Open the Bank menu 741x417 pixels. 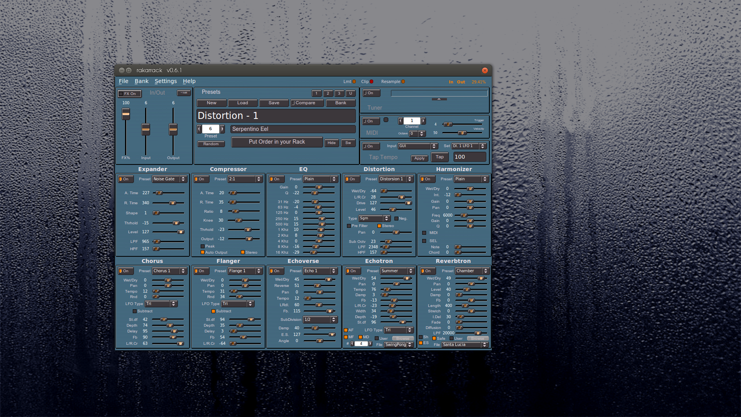pyautogui.click(x=141, y=81)
